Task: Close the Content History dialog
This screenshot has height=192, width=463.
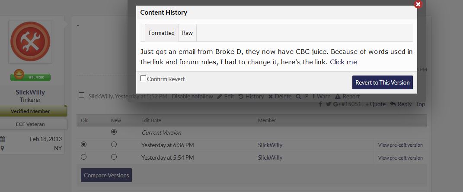Action: [418, 4]
